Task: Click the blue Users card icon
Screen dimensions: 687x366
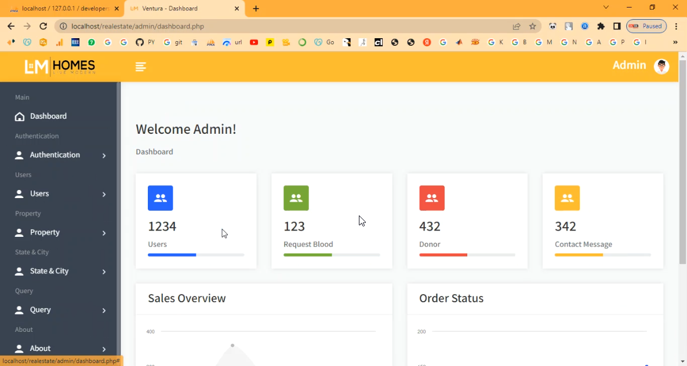Action: [161, 198]
